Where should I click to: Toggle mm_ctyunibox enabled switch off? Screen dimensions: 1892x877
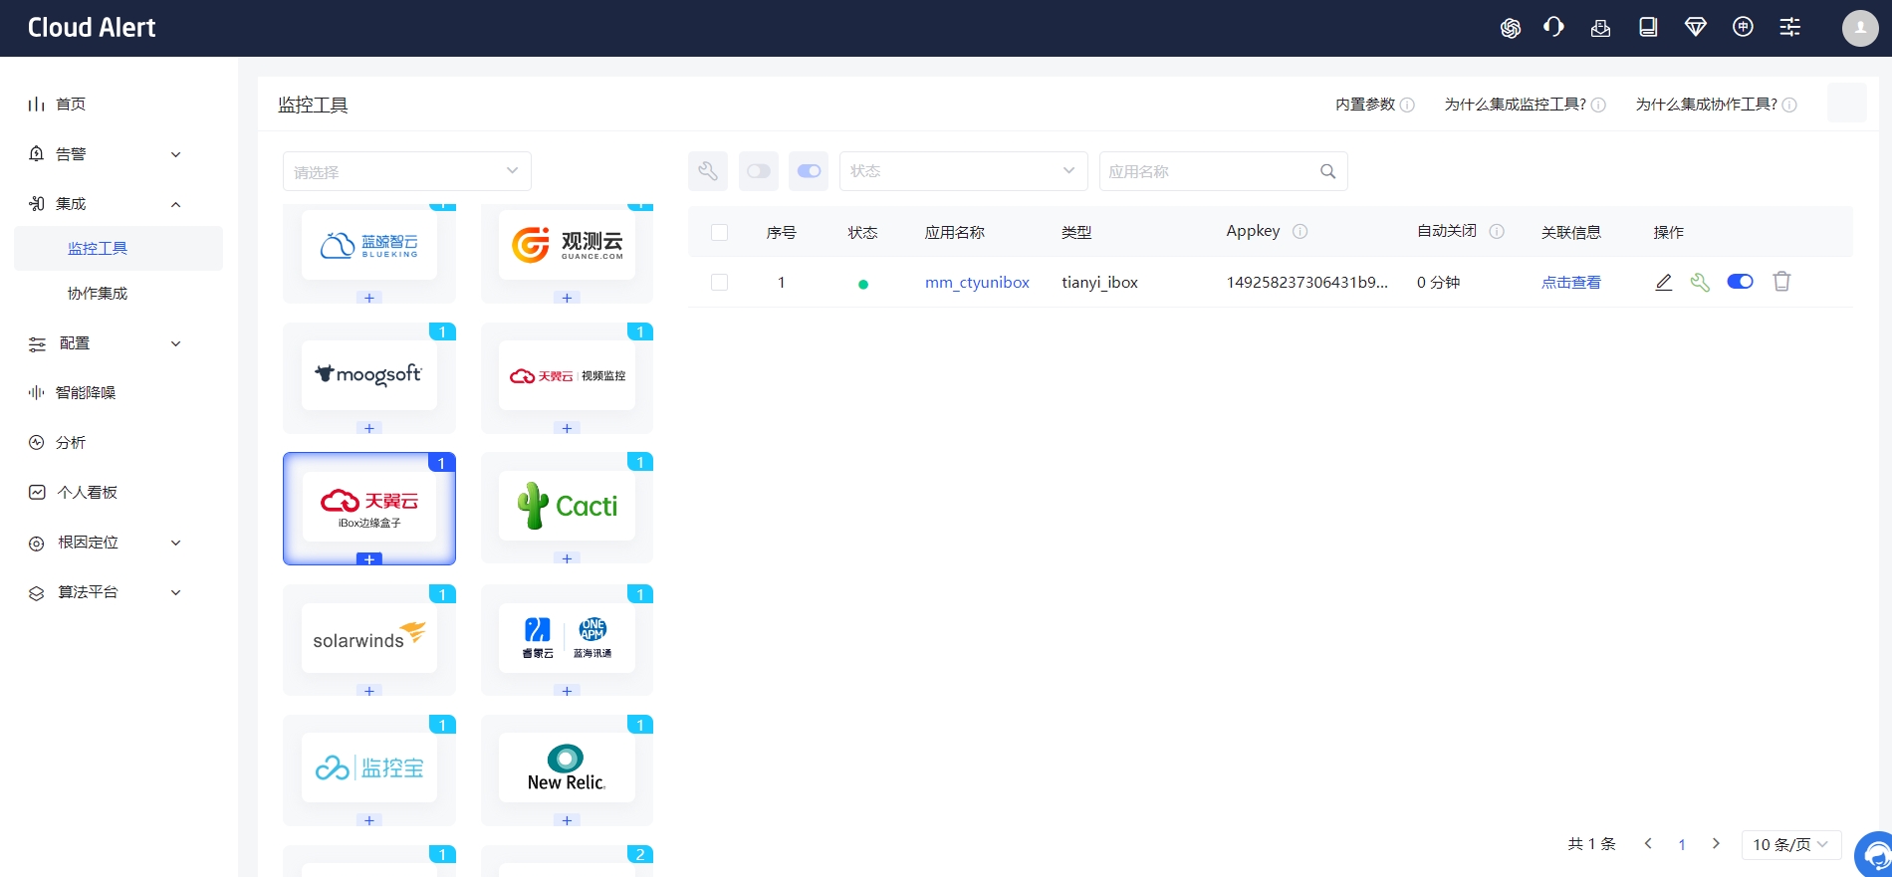(x=1740, y=282)
